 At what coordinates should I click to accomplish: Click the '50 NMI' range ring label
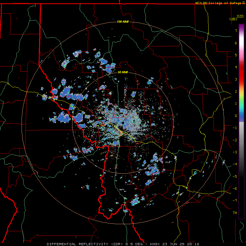click(x=123, y=72)
